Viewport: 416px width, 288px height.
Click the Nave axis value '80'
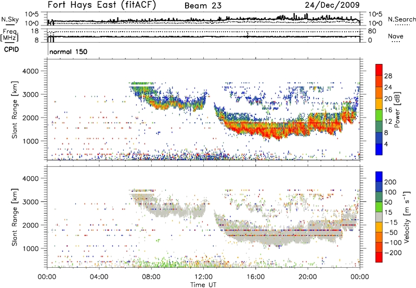pyautogui.click(x=372, y=31)
